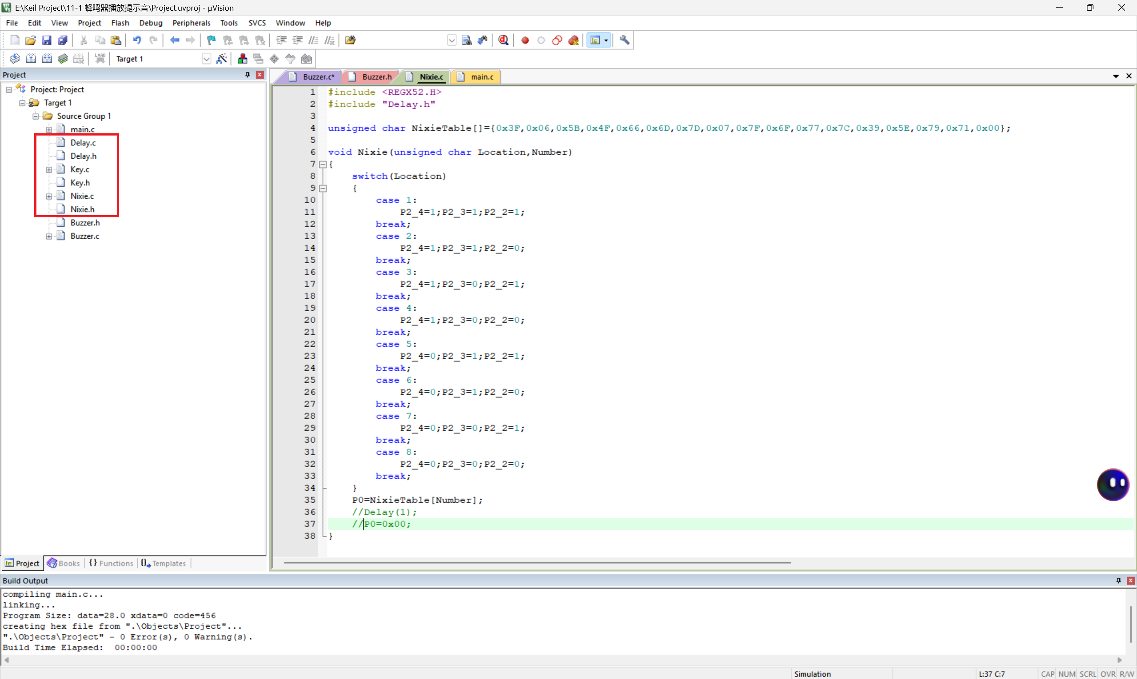1137x679 pixels.
Task: Open the Target 1 dropdown
Action: 206,59
